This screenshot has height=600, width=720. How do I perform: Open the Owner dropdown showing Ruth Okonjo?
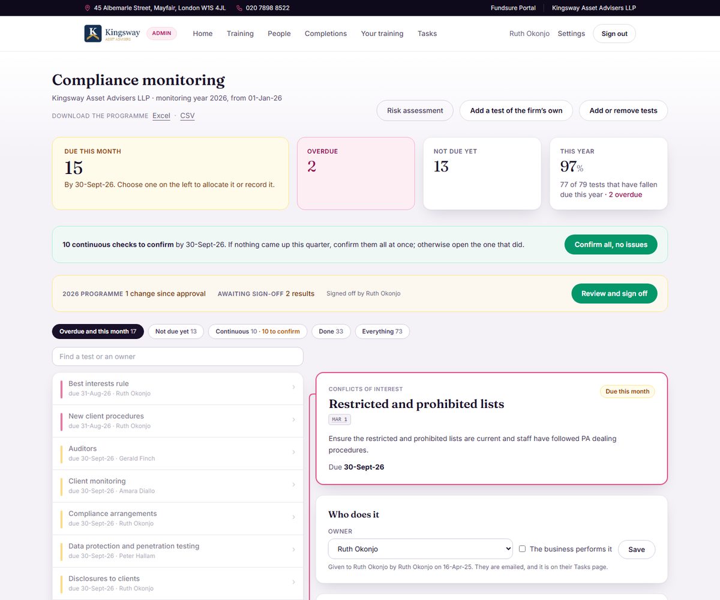point(421,549)
